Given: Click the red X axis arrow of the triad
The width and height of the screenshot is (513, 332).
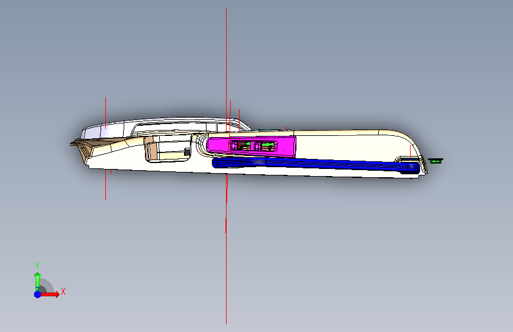Looking at the screenshot, I should (x=50, y=294).
